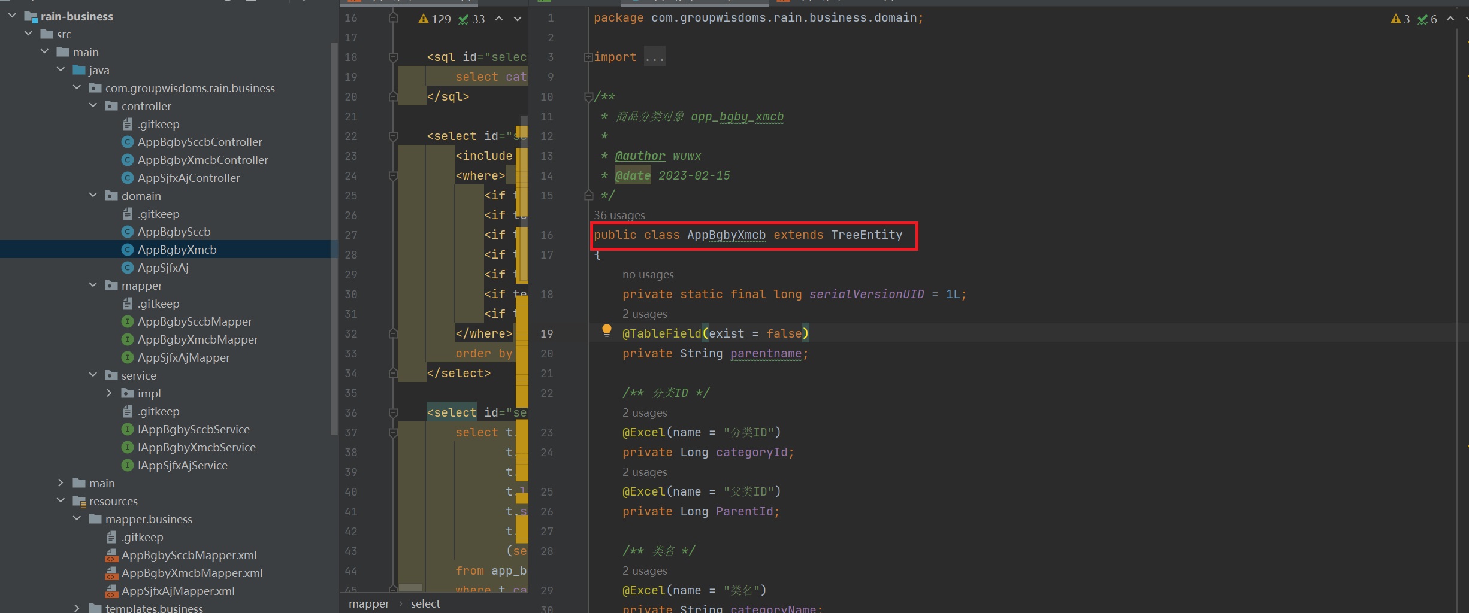The image size is (1469, 613).
Task: Click the warning count icon showing 129
Action: (424, 19)
